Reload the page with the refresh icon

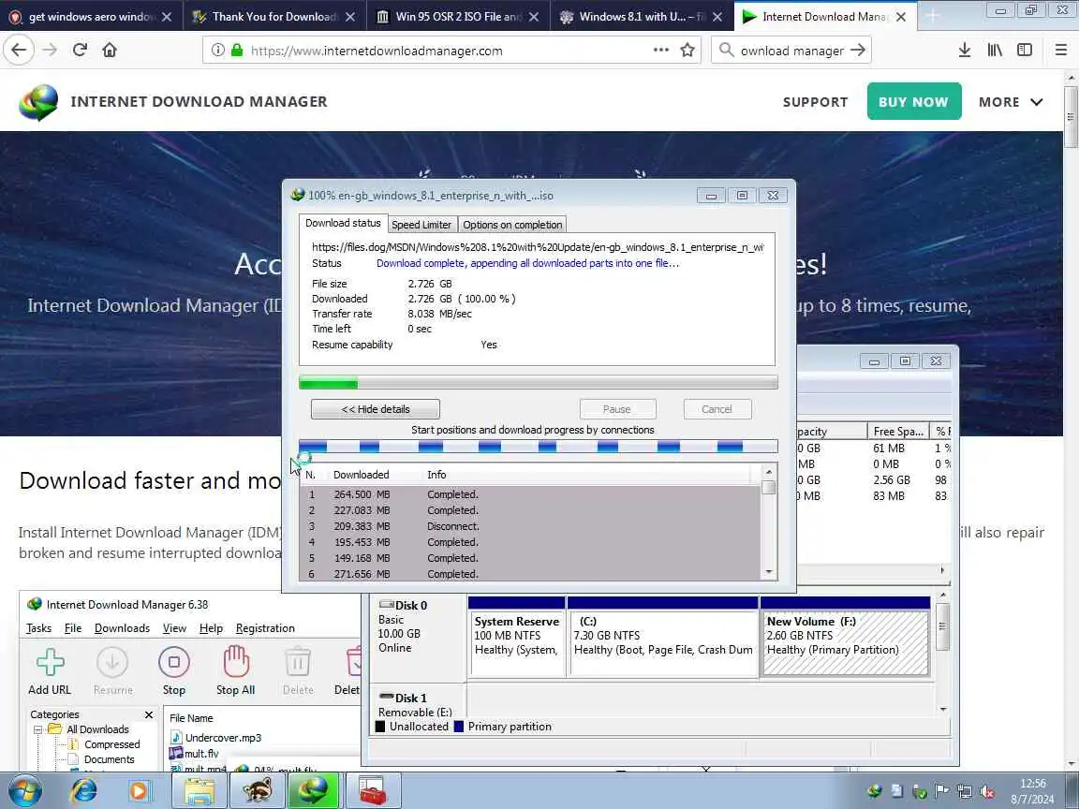(80, 50)
